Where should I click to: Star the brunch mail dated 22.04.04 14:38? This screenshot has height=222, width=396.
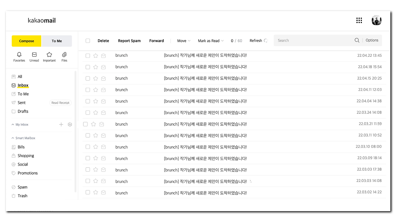(96, 101)
